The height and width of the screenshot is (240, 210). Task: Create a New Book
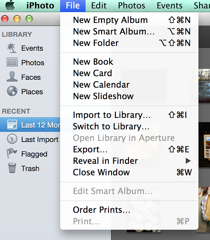tap(129, 62)
